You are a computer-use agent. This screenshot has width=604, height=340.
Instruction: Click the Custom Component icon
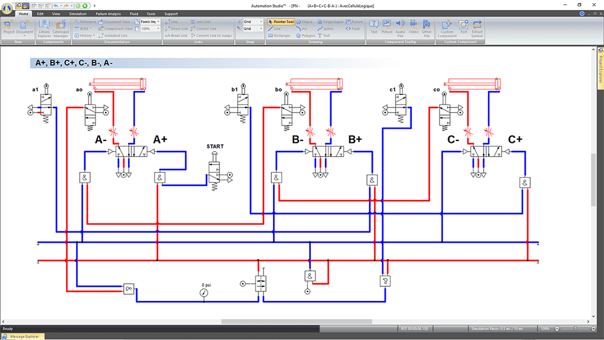tap(447, 27)
